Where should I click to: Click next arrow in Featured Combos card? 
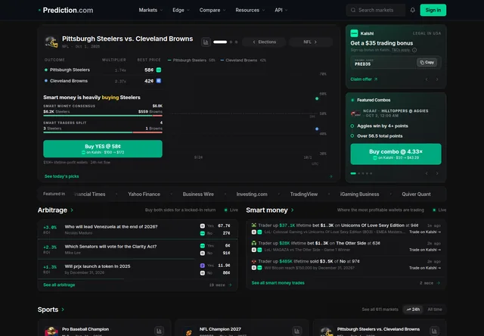[x=437, y=173]
